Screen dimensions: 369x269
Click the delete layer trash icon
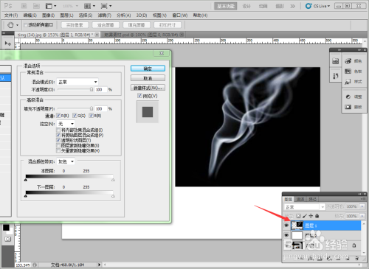point(356,258)
